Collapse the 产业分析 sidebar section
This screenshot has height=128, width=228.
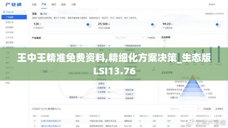click(24, 12)
